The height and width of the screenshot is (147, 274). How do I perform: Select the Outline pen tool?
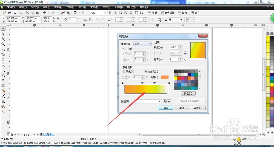click(3, 101)
